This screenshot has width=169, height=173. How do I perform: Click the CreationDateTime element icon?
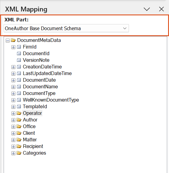click(19, 67)
